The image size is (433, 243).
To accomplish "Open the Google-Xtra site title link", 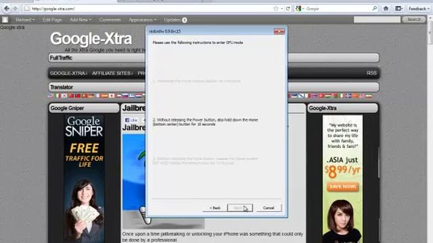I will pos(91,38).
